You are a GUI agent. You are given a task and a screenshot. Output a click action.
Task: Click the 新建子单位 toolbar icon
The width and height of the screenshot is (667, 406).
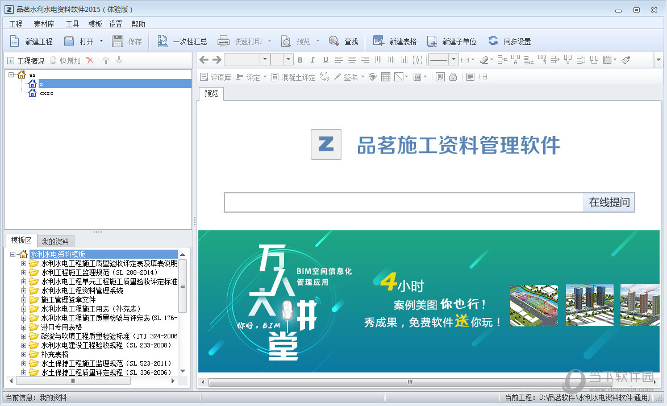(x=432, y=42)
